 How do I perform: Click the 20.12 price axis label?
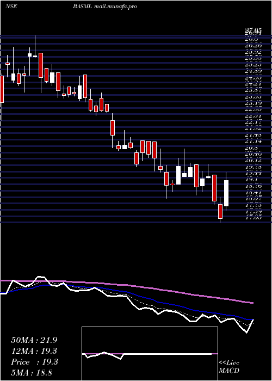(x=254, y=161)
